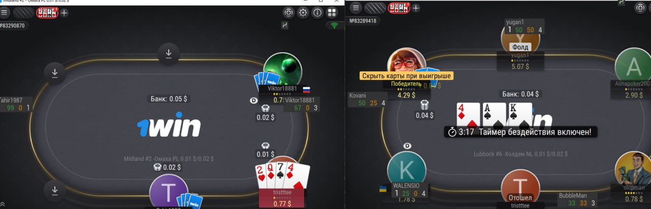Click hand number №83289418 label
The width and height of the screenshot is (651, 209).
pos(363,21)
